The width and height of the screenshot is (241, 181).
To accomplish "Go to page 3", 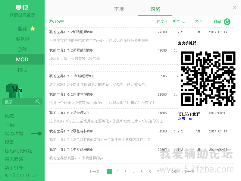I will click(x=125, y=172).
